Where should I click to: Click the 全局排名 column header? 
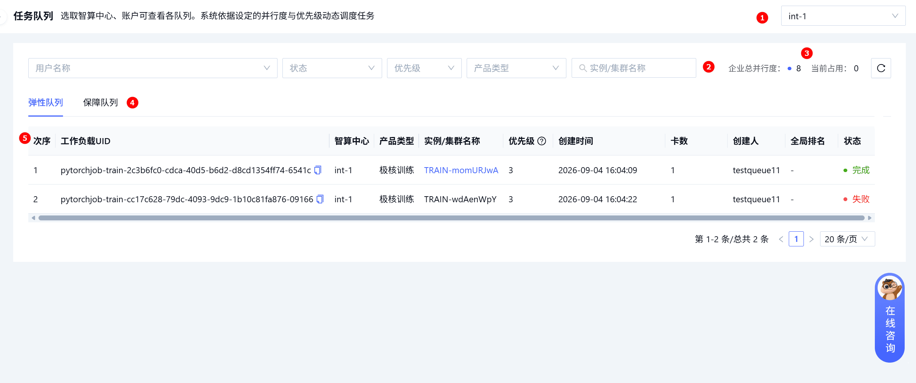pyautogui.click(x=808, y=141)
